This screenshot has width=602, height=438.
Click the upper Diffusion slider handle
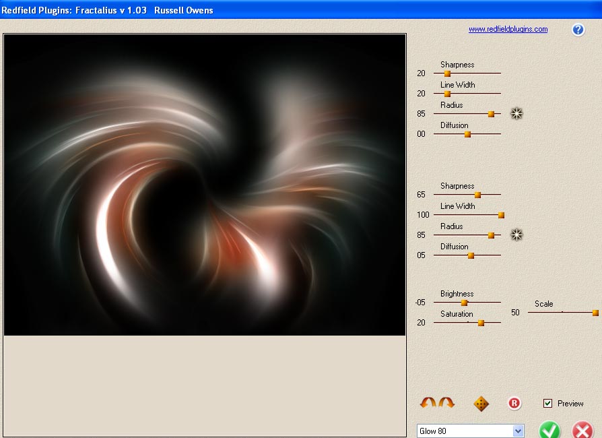pyautogui.click(x=467, y=134)
